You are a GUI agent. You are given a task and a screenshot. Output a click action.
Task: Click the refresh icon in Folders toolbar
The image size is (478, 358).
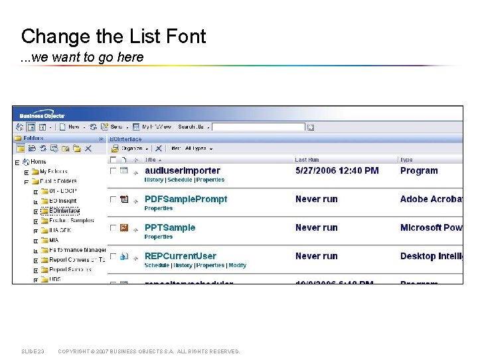pyautogui.click(x=43, y=149)
